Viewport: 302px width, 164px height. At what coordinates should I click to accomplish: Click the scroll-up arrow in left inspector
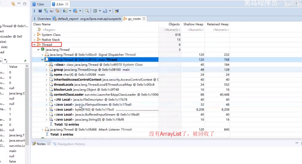tap(27, 66)
